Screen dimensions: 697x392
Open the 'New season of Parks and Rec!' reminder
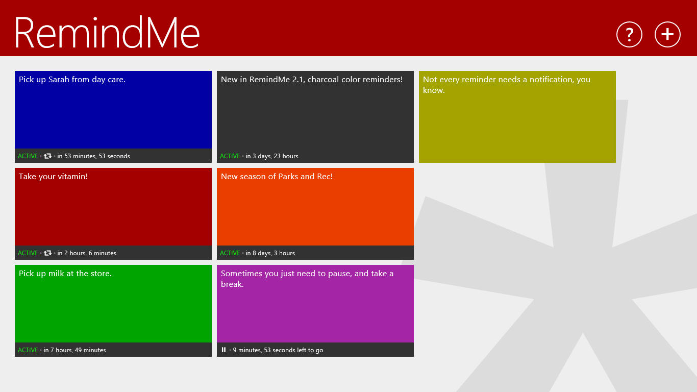(x=315, y=207)
